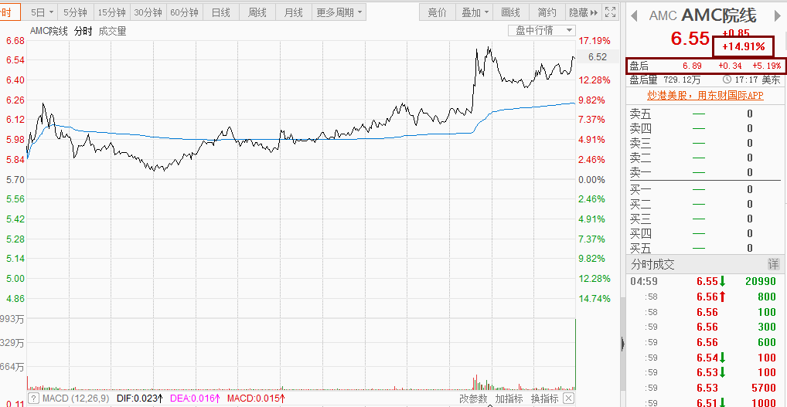Select the 15分钟 chart tab
The image size is (787, 407).
111,12
